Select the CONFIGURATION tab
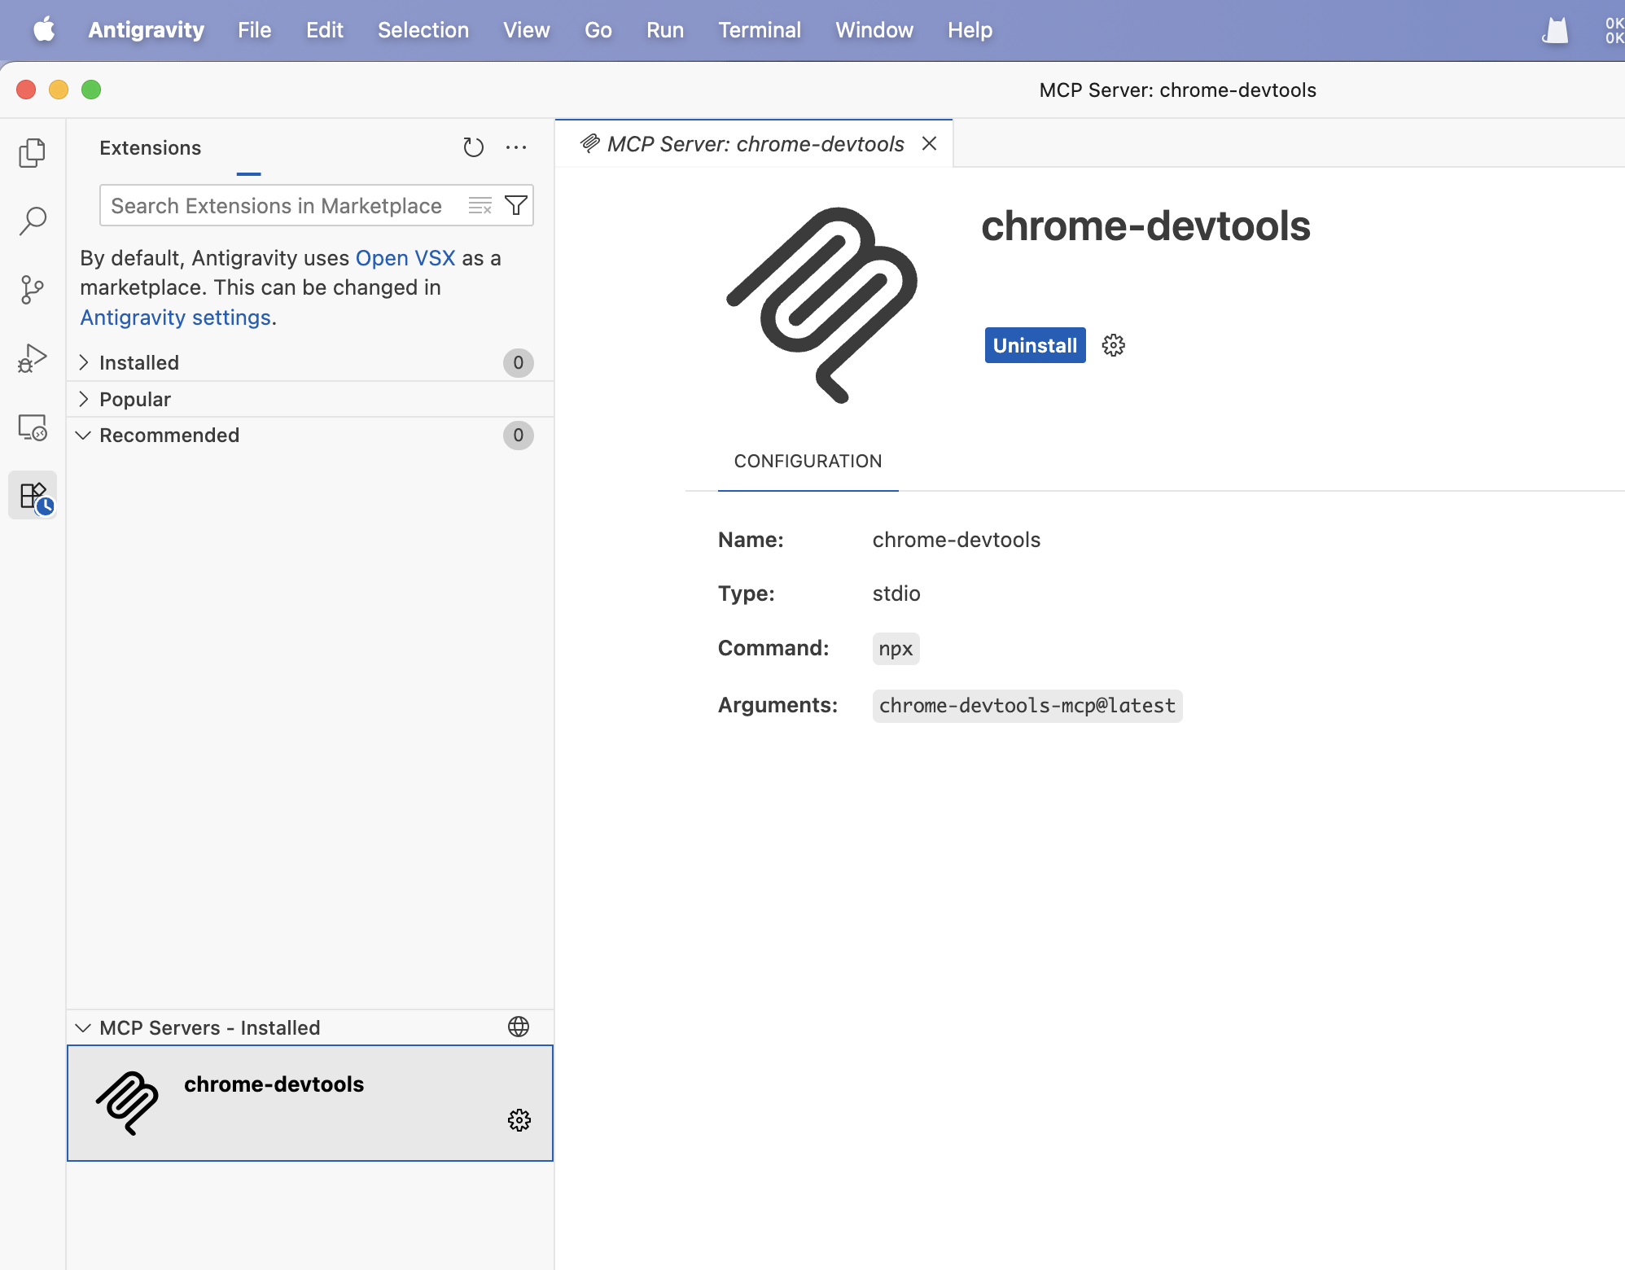 click(x=808, y=461)
